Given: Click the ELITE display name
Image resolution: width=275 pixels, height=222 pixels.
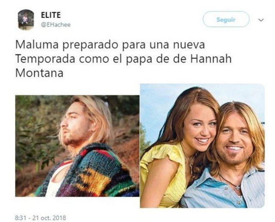Looking at the screenshot, I should [51, 15].
